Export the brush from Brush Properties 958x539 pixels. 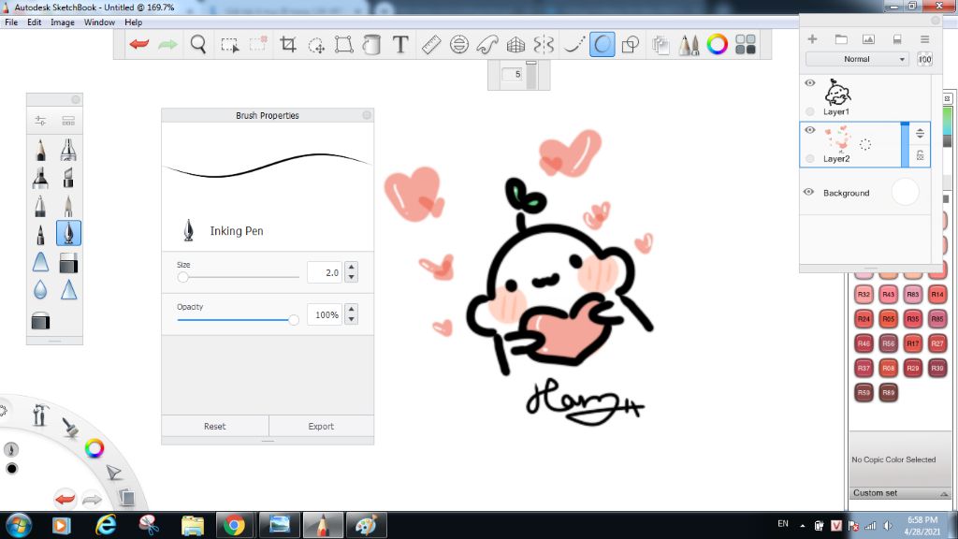tap(321, 426)
